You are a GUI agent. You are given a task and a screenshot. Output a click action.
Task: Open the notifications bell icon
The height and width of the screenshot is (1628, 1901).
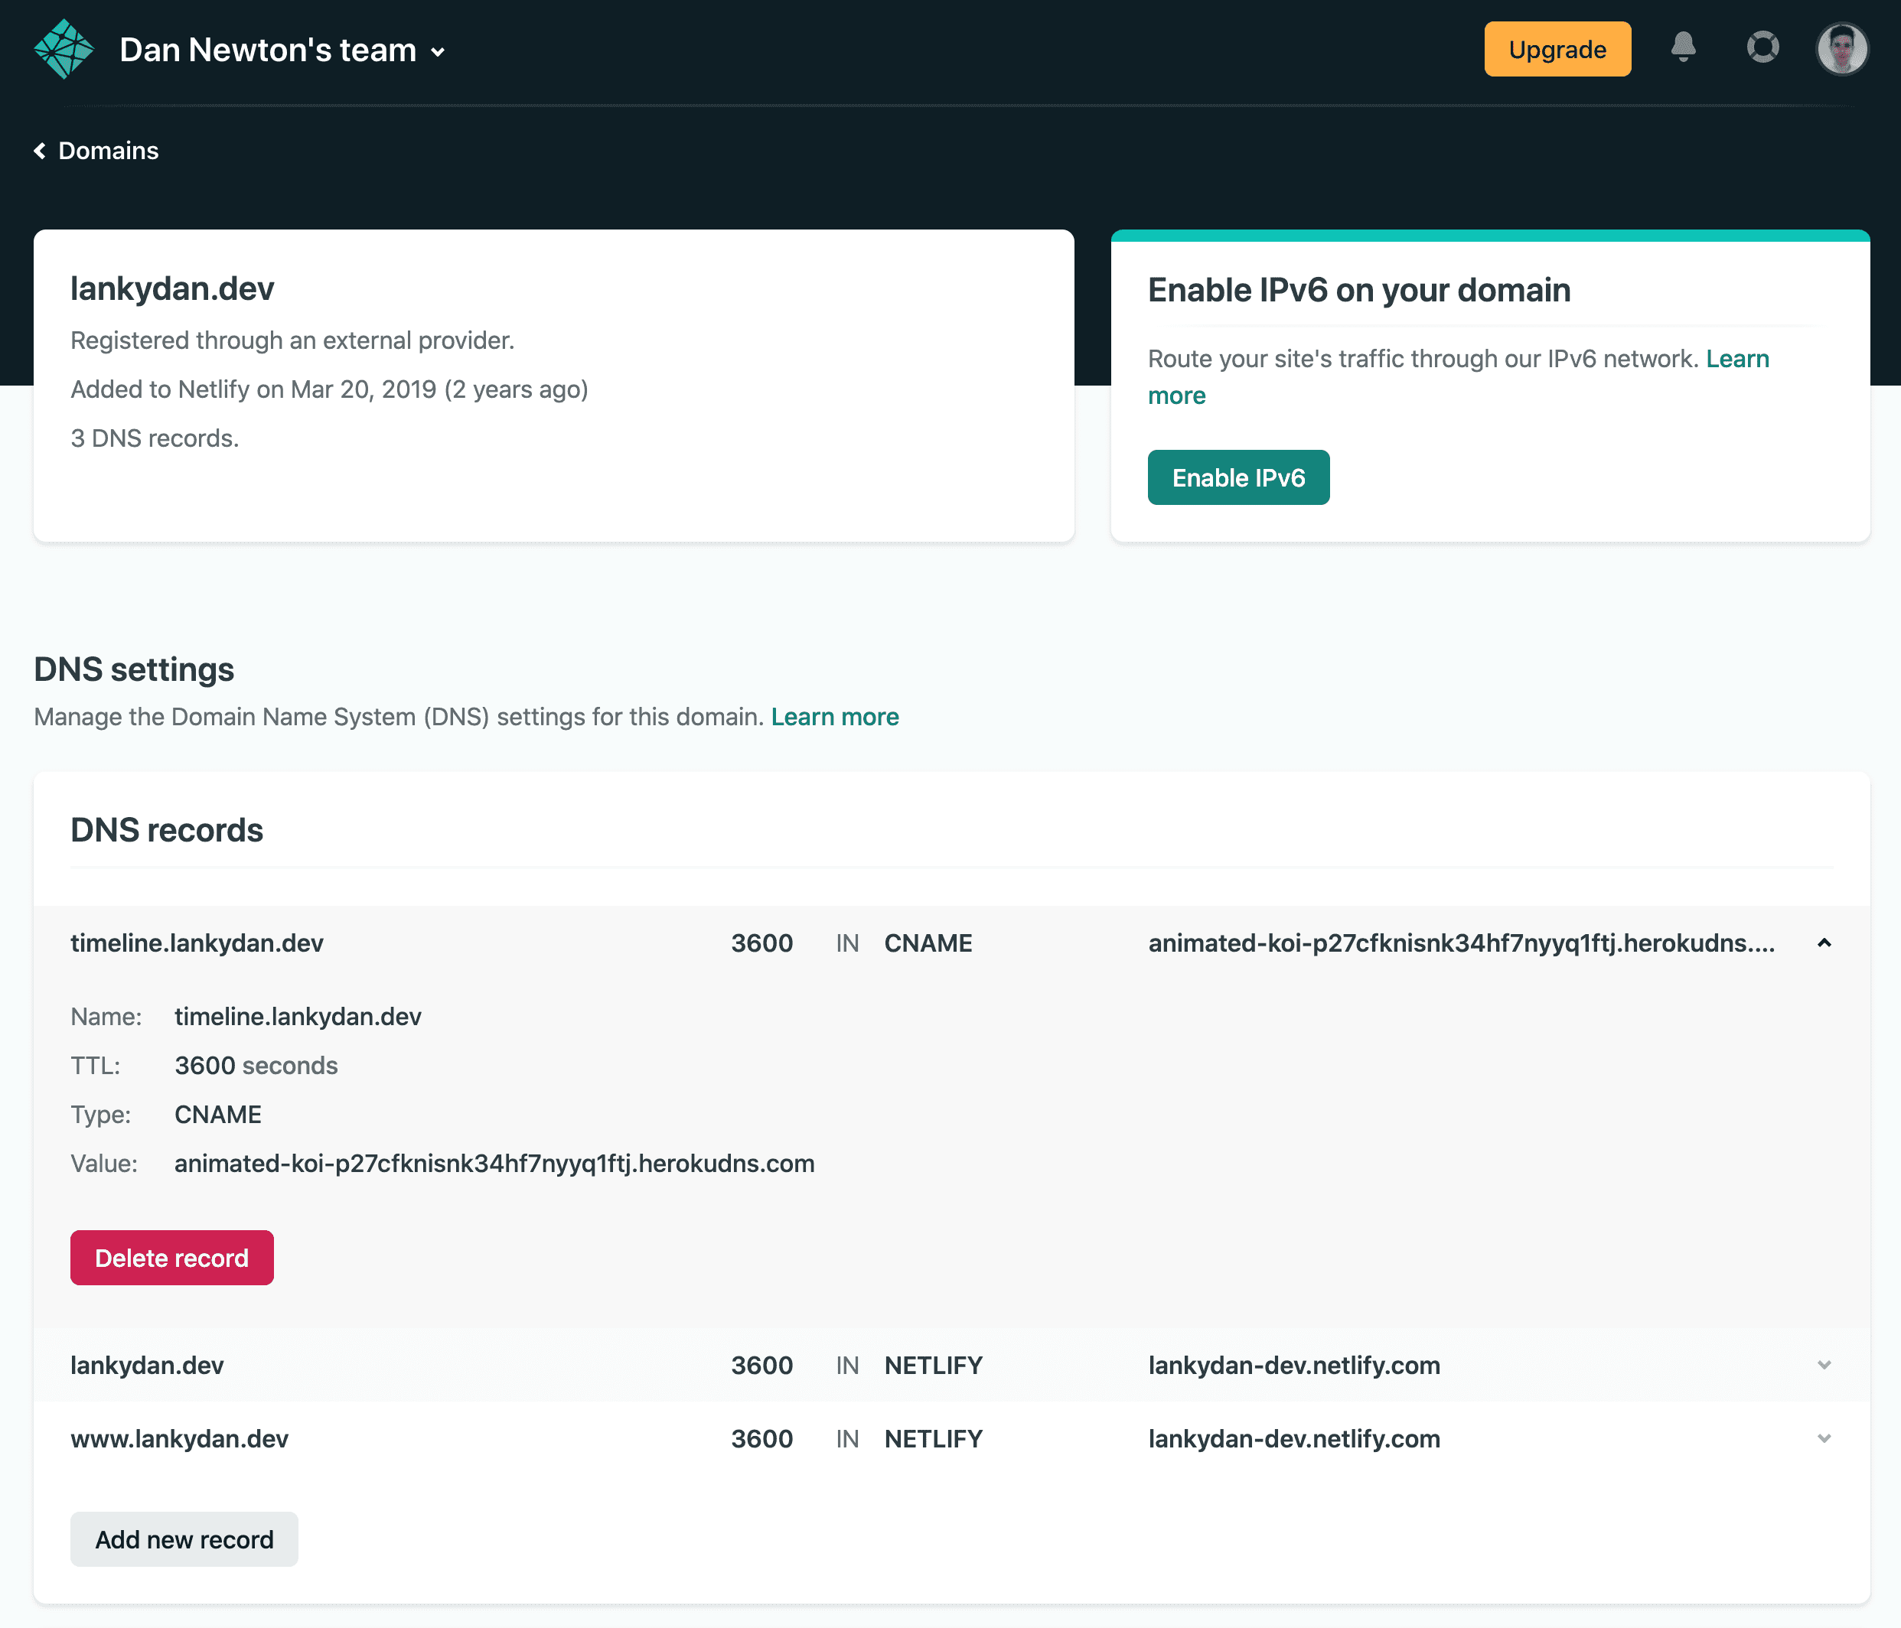1683,47
